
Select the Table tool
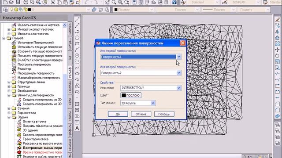click(77, 122)
